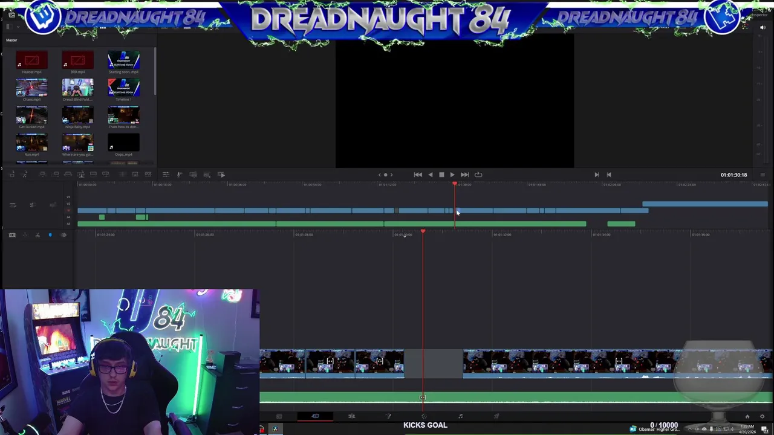Image resolution: width=774 pixels, height=435 pixels.
Task: Switch to the Media page
Action: [279, 416]
